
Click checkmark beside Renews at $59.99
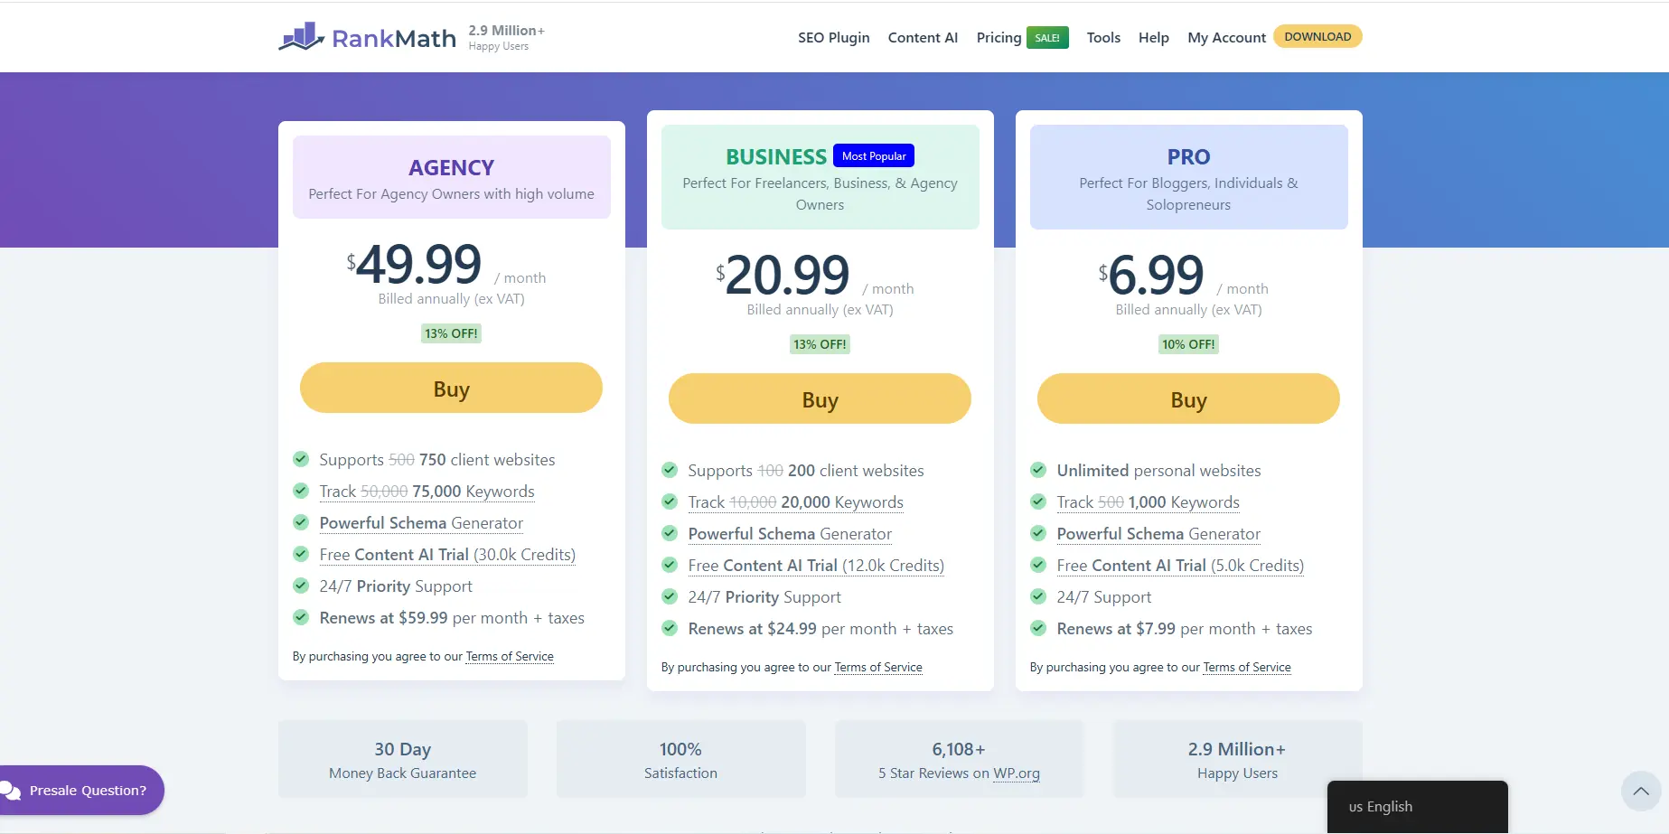[x=301, y=617]
